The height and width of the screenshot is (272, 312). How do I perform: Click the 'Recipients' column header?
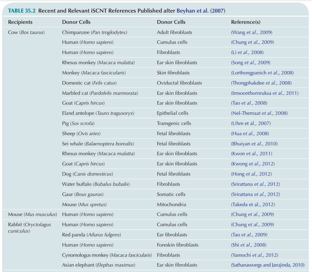click(20, 22)
